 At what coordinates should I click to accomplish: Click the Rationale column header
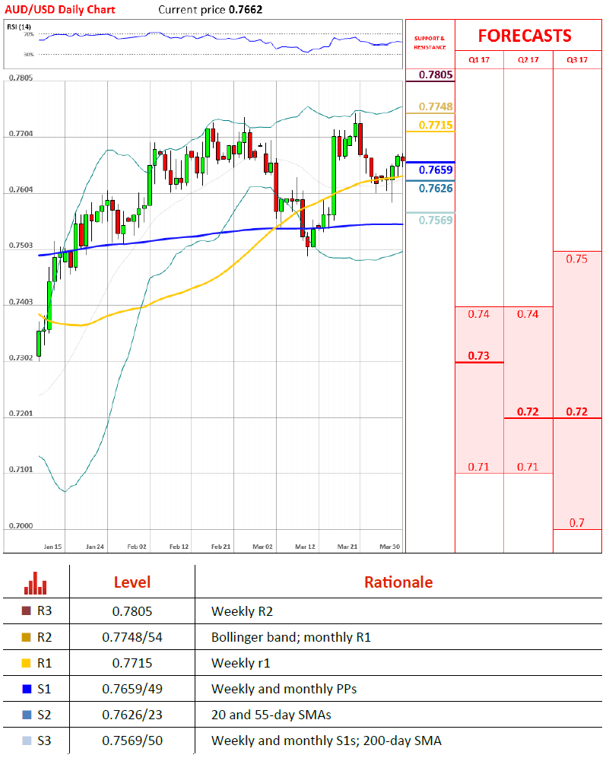(x=398, y=583)
